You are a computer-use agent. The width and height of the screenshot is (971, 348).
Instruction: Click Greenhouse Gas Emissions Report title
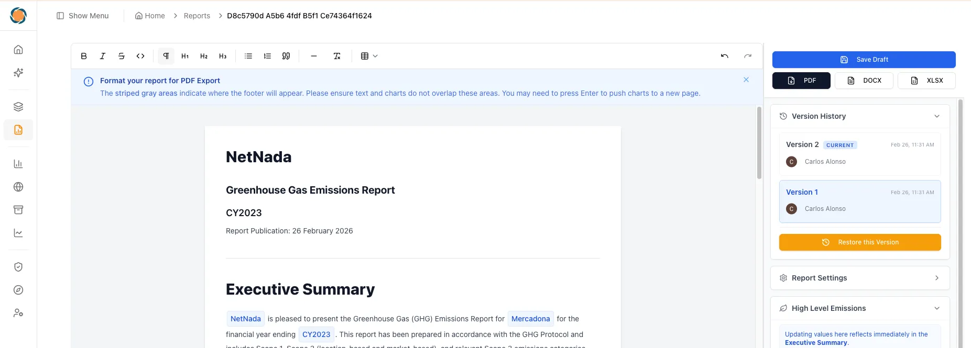click(x=310, y=190)
